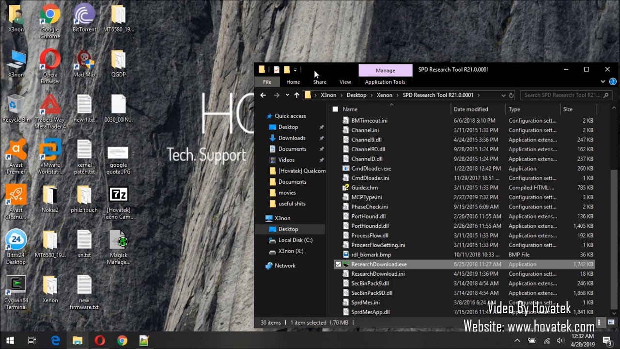The height and width of the screenshot is (349, 620).
Task: Toggle the select-all checkbox in header
Action: click(335, 109)
